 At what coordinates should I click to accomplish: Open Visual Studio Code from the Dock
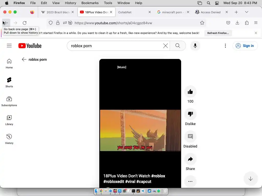(143, 191)
